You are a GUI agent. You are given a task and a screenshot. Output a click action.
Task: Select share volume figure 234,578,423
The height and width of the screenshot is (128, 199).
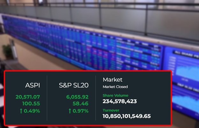coord(120,101)
